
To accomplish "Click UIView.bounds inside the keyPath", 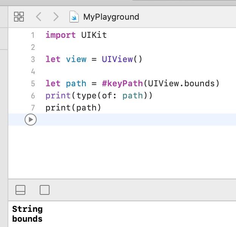I will click(x=182, y=83).
